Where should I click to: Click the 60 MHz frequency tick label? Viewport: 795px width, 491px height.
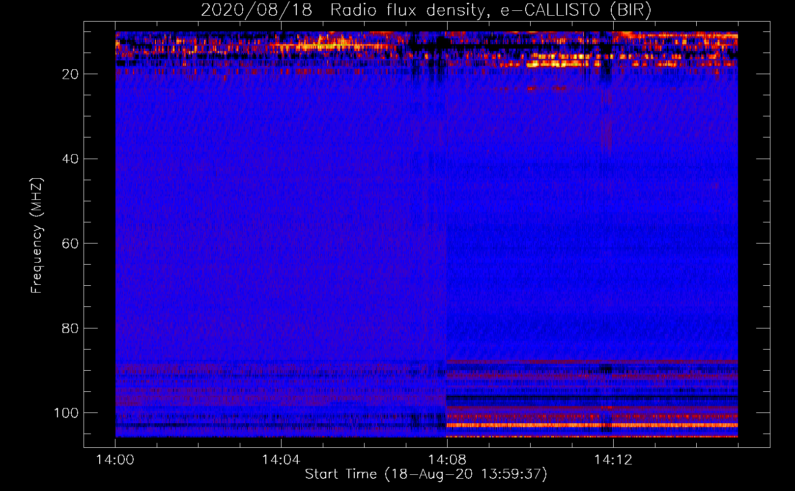click(x=70, y=244)
